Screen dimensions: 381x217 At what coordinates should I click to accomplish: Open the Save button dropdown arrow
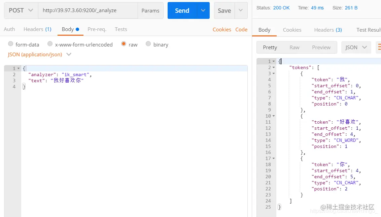241,10
